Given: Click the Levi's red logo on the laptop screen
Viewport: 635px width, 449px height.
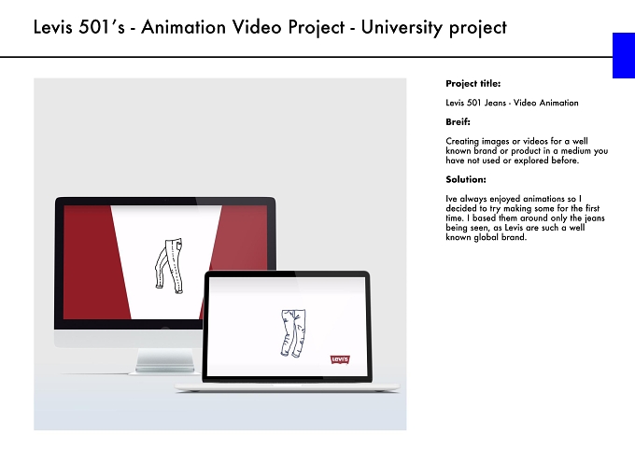Looking at the screenshot, I should click(x=340, y=359).
